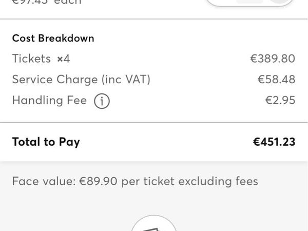The width and height of the screenshot is (308, 231).
Task: Click the ticket quantity pill at top
Action: point(249,3)
